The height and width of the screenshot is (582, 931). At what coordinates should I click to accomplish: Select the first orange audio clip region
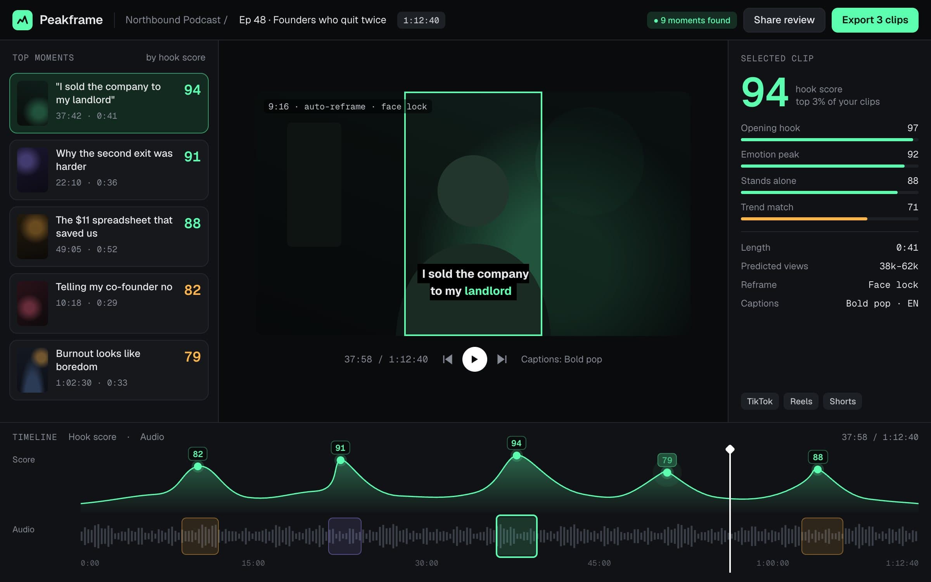[x=200, y=536]
